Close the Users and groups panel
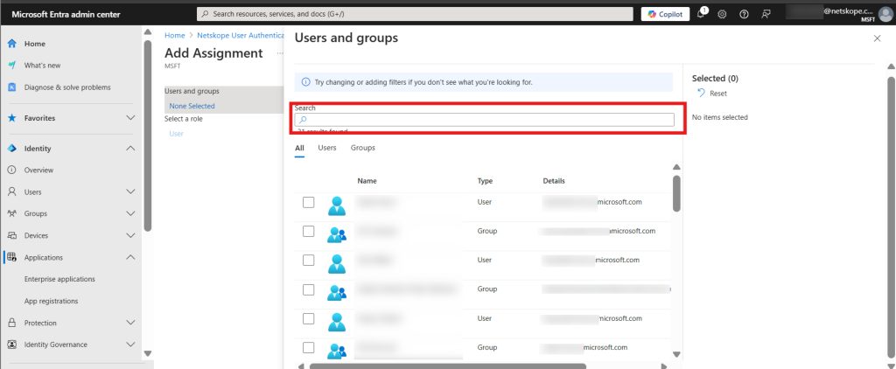The width and height of the screenshot is (896, 369). coord(877,38)
